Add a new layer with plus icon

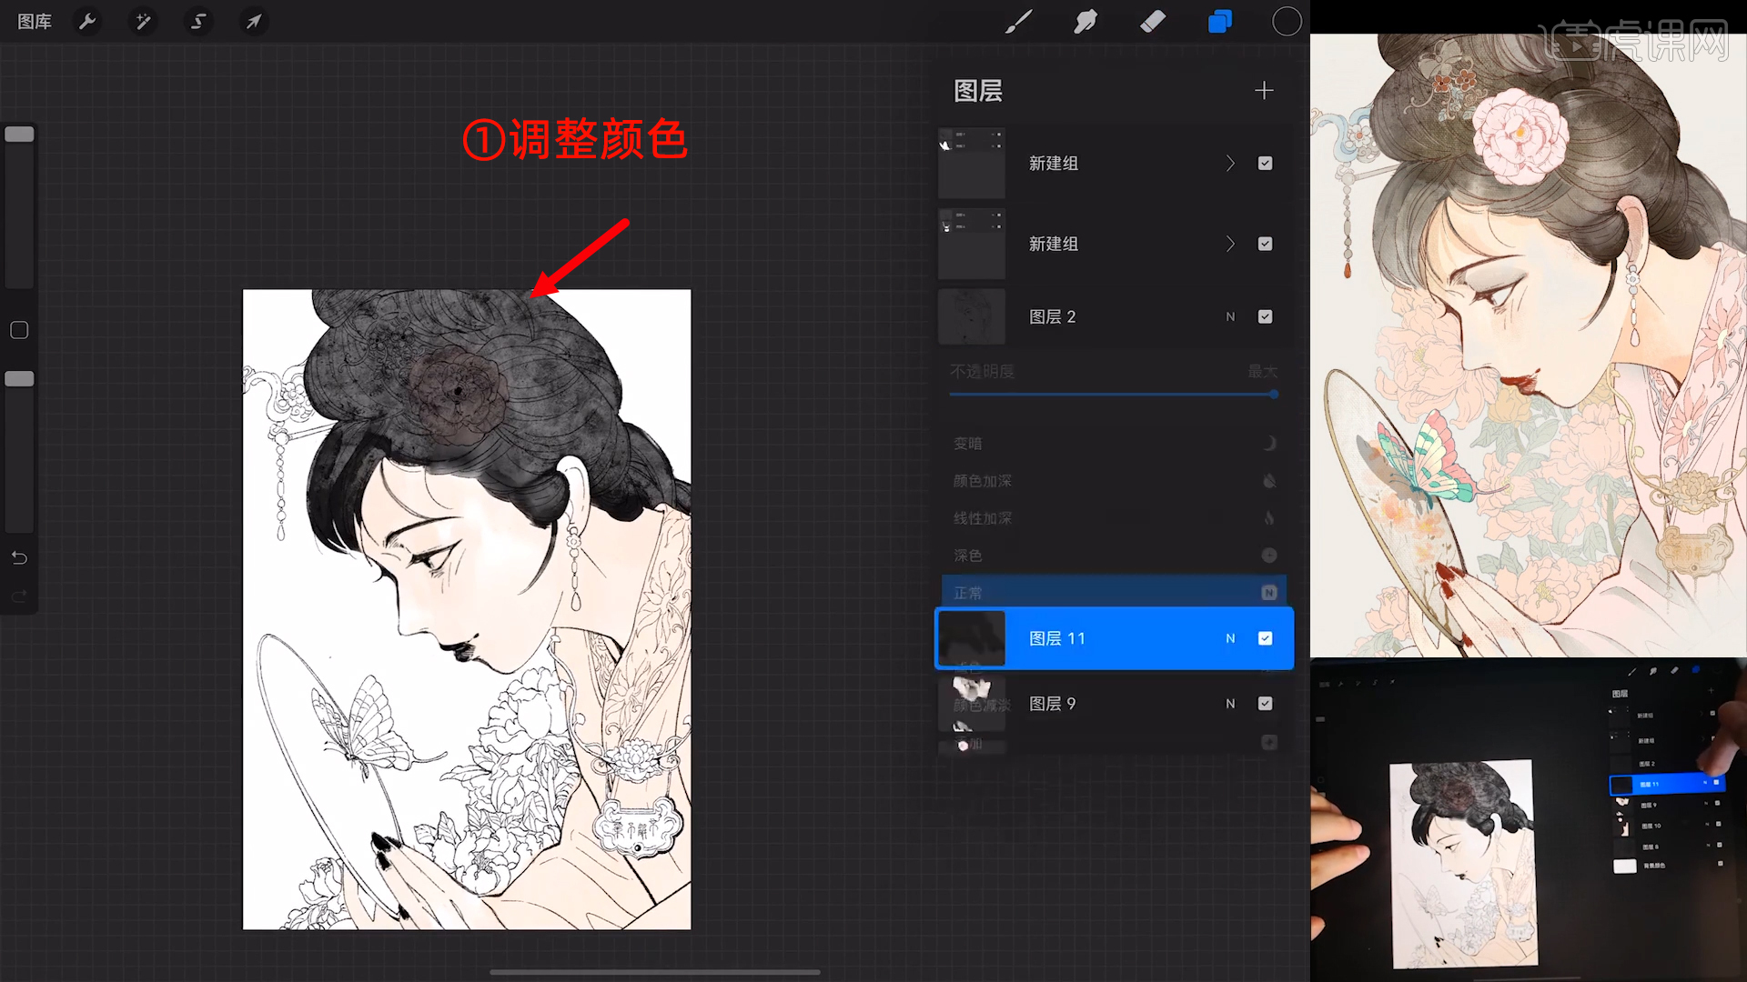tap(1264, 90)
